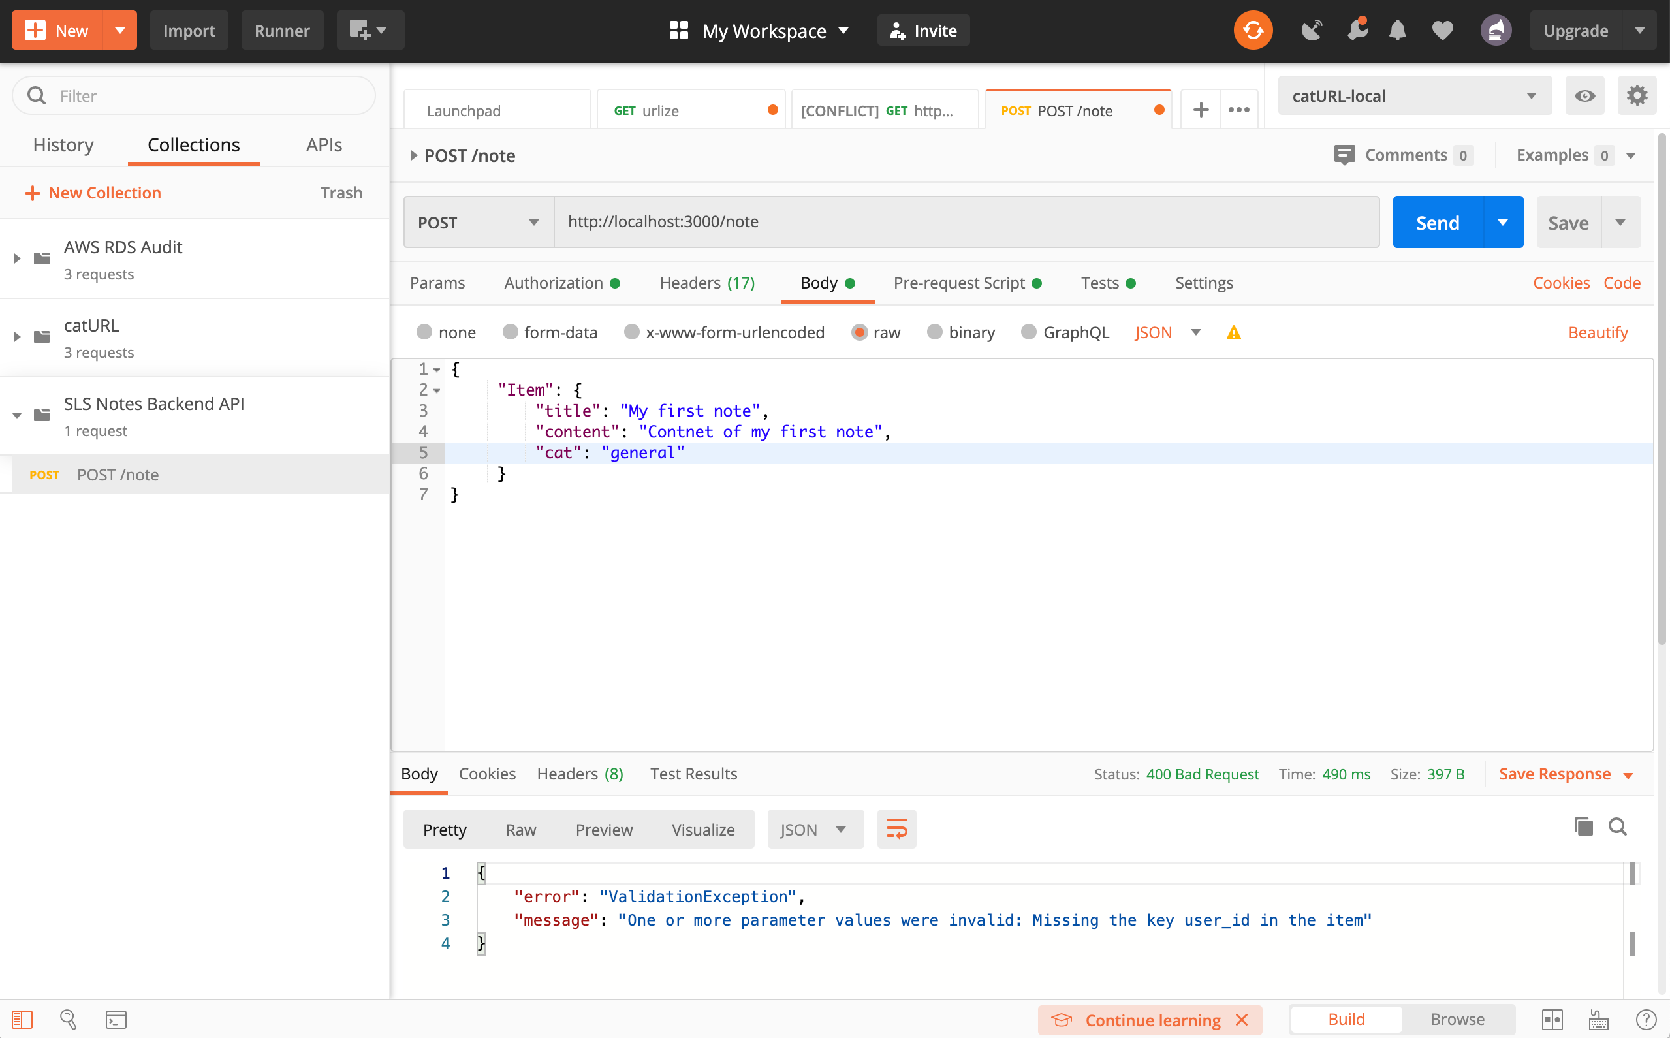
Task: Dismiss the Continue learning banner
Action: [x=1242, y=1020]
